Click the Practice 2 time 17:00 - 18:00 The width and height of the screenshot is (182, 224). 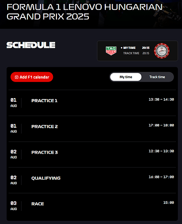[161, 125]
